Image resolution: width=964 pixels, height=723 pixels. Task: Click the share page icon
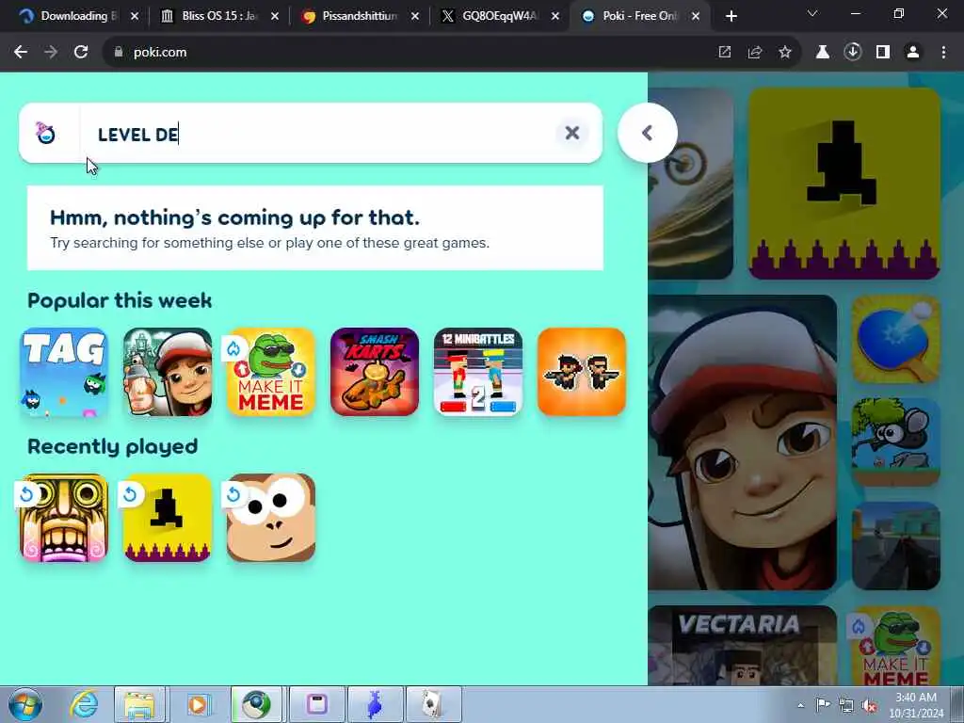755,53
